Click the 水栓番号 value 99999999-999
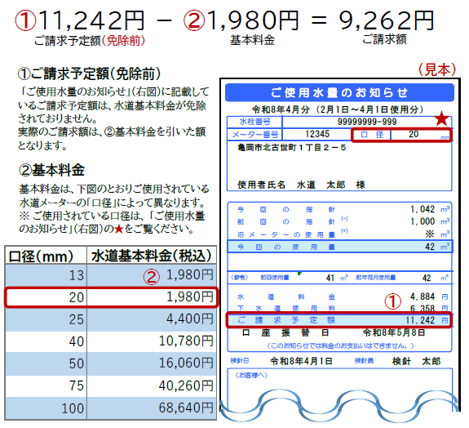469x428 pixels. [x=367, y=122]
